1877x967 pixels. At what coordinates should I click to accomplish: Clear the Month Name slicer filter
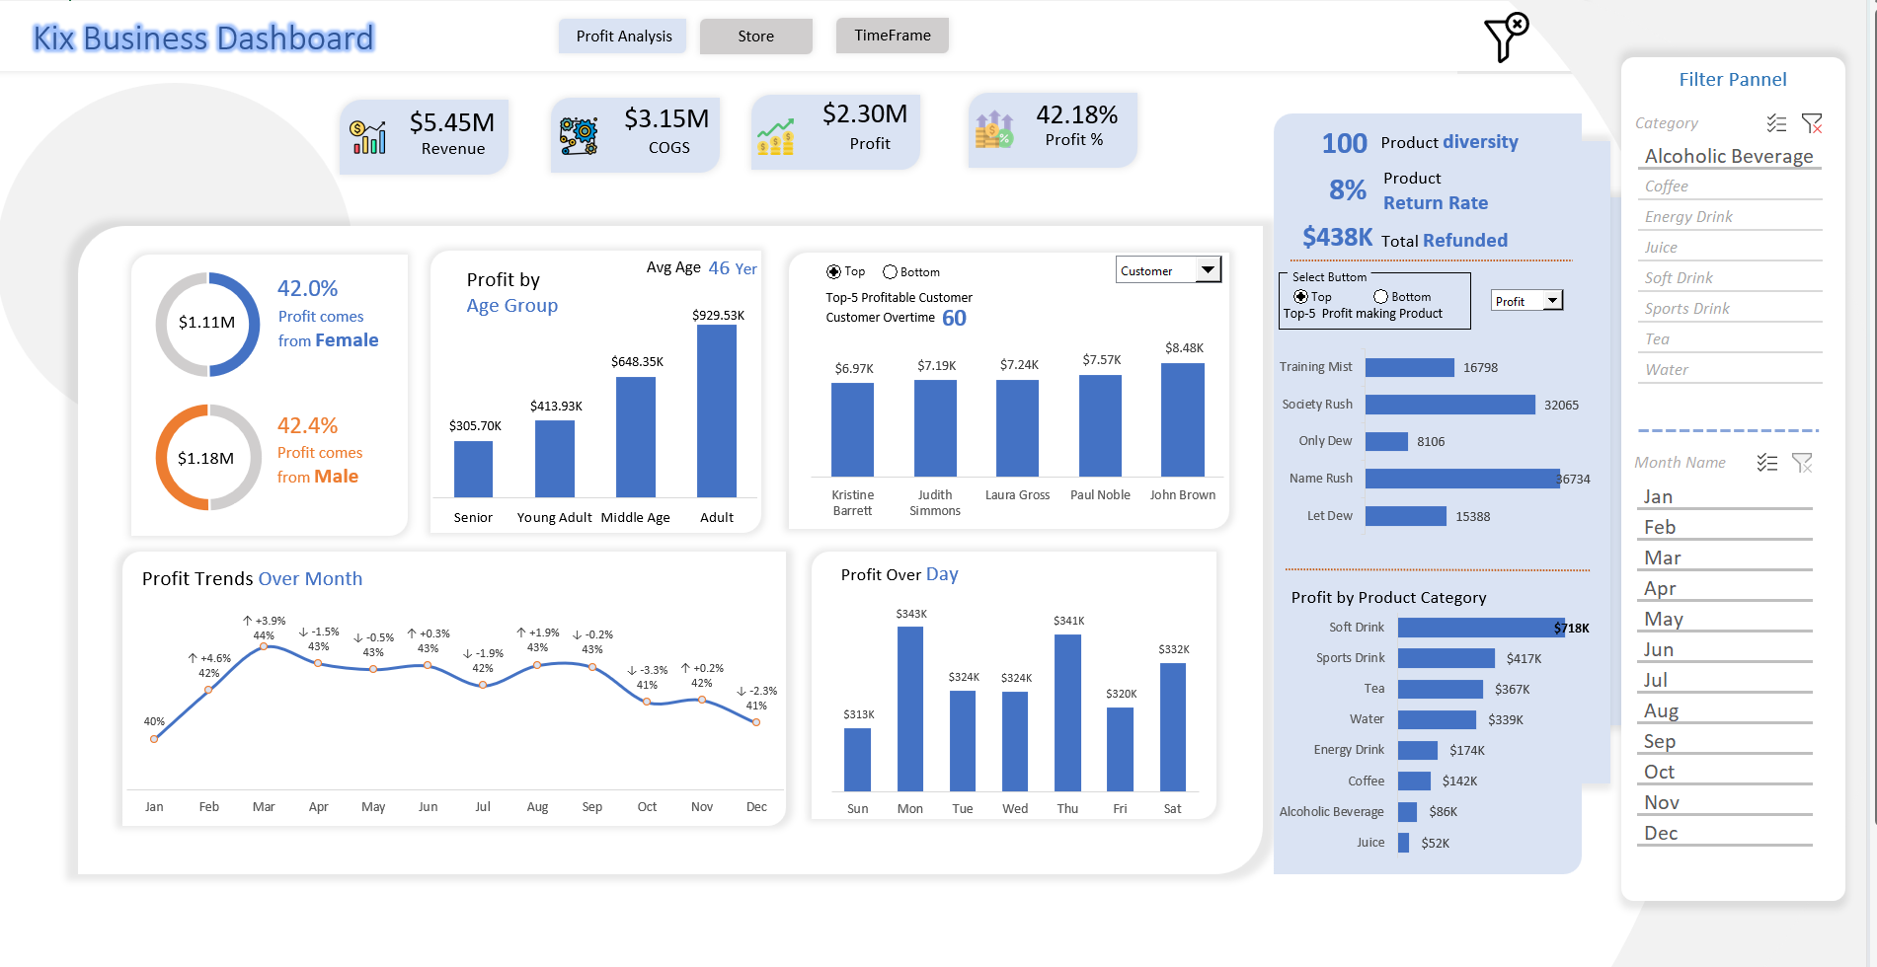click(1802, 463)
